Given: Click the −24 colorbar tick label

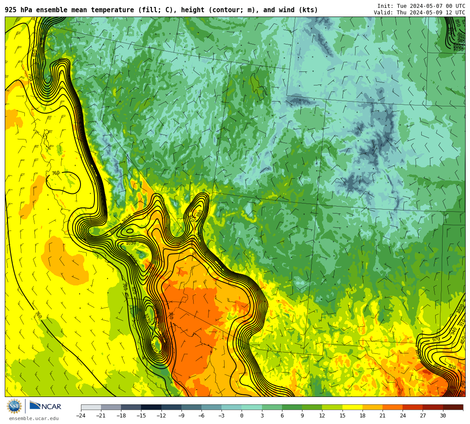Looking at the screenshot, I should click(81, 416).
